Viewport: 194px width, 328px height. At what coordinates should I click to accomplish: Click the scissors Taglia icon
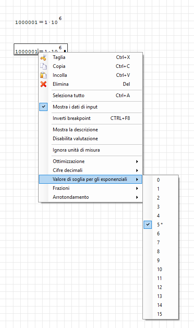point(43,57)
